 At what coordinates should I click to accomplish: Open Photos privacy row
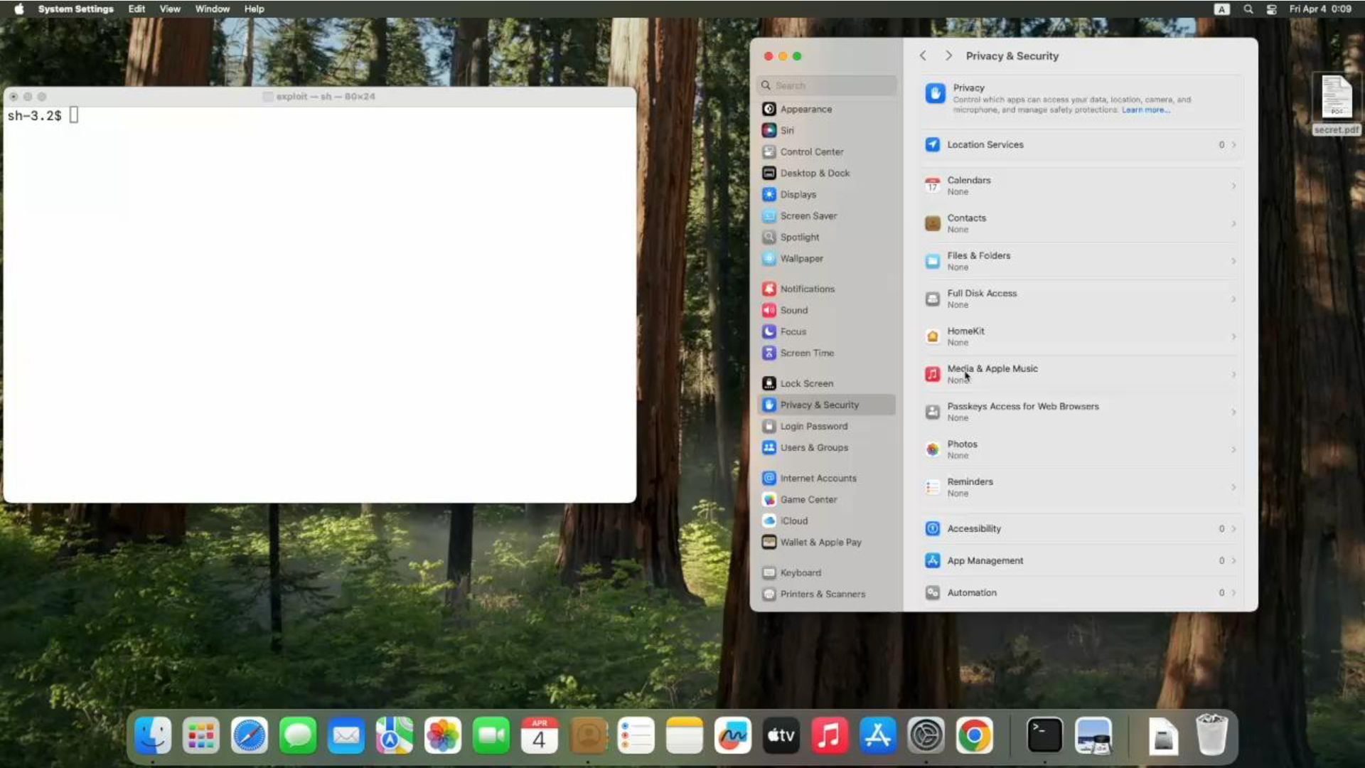point(1081,449)
